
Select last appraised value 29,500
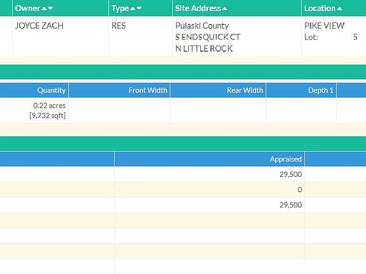[290, 205]
